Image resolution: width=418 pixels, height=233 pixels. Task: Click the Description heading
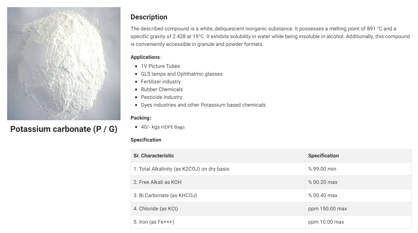149,17
